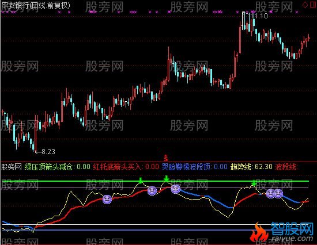Screen dimensions: 317x245
Task: Click the rightmost crying face icon
Action: point(278,194)
